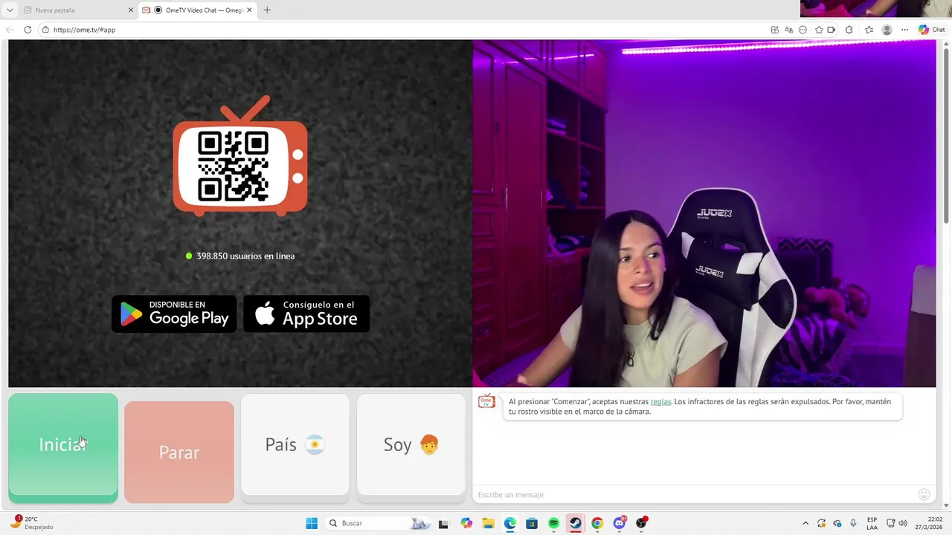Add page to favorites with star icon
This screenshot has height=535, width=952.
coord(819,30)
